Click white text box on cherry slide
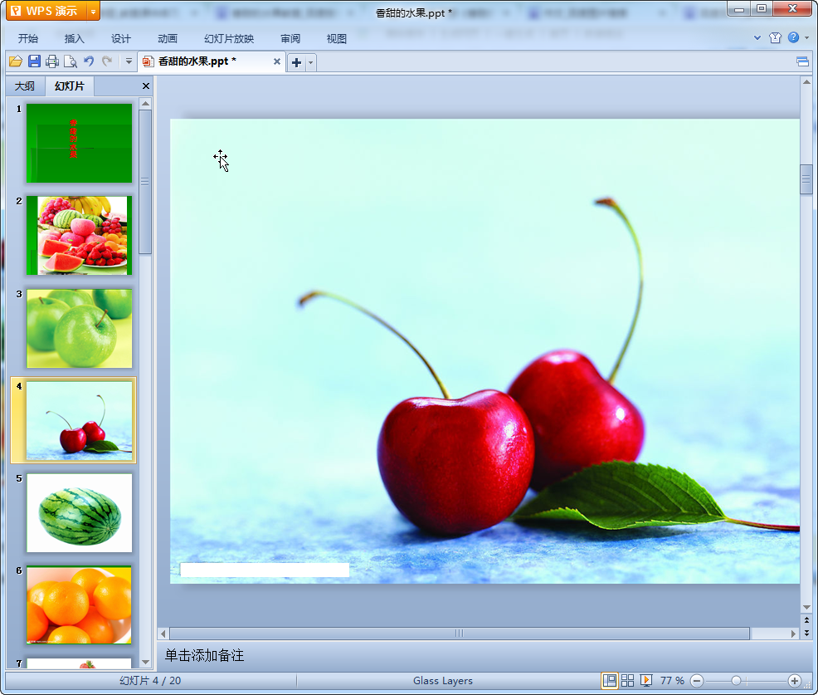This screenshot has width=818, height=695. pyautogui.click(x=265, y=570)
